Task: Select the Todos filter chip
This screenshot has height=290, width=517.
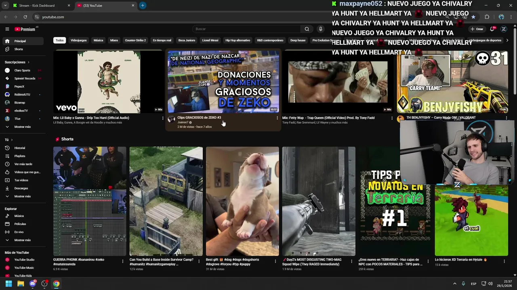Action: coord(59,40)
